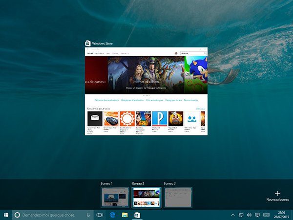Click the Windows Store taskbar icon

pyautogui.click(x=137, y=215)
